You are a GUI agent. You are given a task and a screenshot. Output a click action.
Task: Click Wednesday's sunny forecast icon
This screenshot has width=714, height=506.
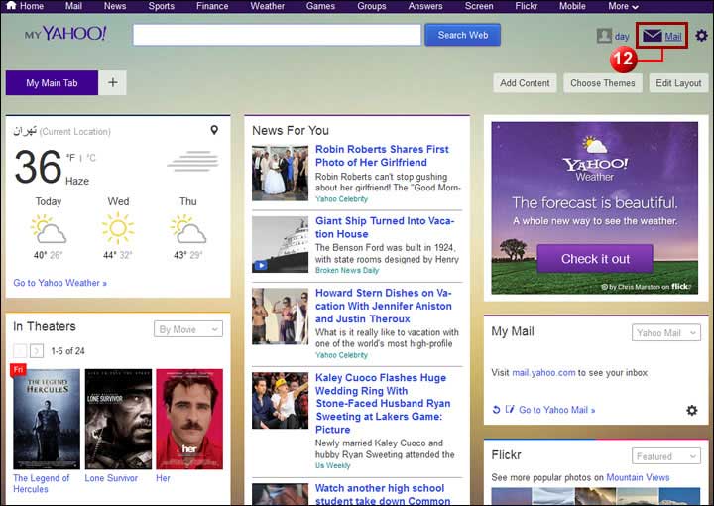coord(118,228)
